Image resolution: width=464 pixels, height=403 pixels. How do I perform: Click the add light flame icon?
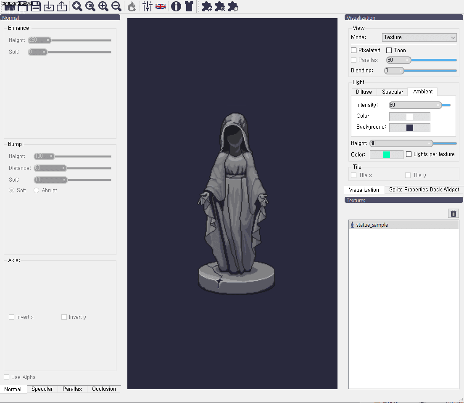pos(132,6)
